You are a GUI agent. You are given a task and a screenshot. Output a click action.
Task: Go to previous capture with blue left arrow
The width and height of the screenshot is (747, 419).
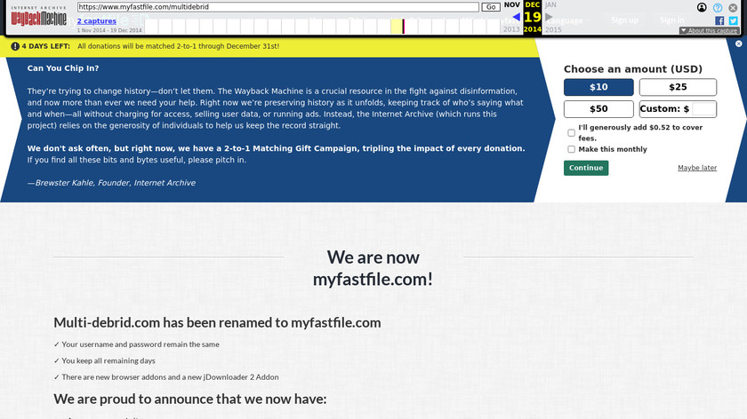(516, 17)
